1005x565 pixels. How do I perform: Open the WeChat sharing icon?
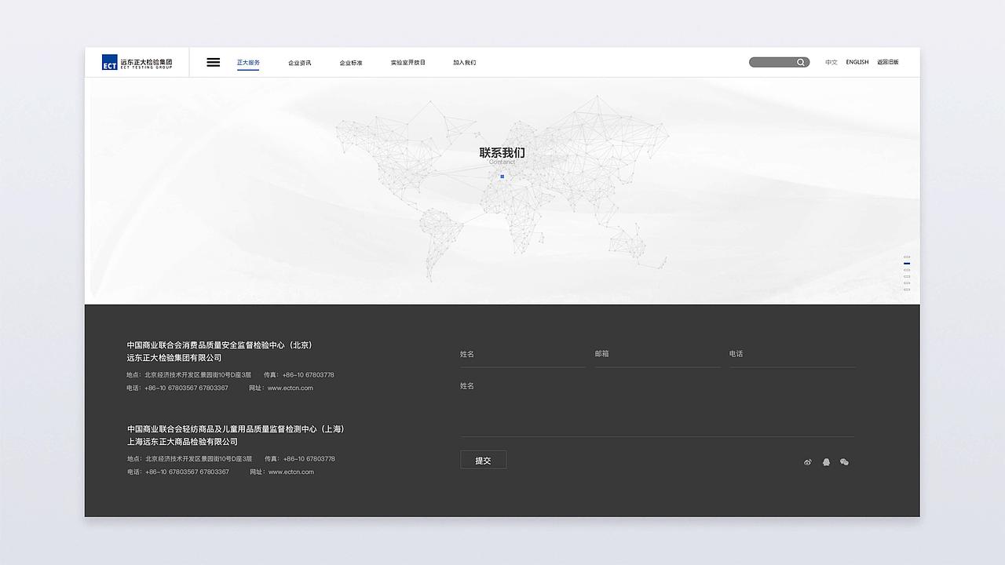coord(844,461)
